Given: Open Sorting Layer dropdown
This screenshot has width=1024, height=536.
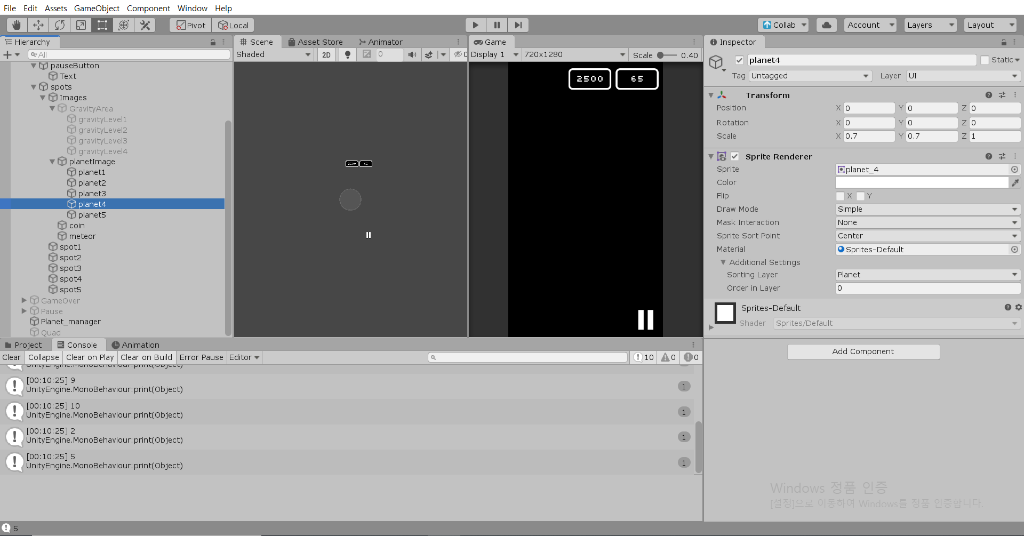Looking at the screenshot, I should [x=927, y=275].
